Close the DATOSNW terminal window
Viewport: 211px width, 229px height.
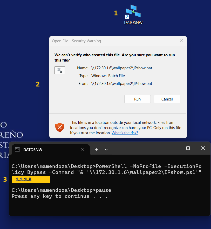click(203, 148)
